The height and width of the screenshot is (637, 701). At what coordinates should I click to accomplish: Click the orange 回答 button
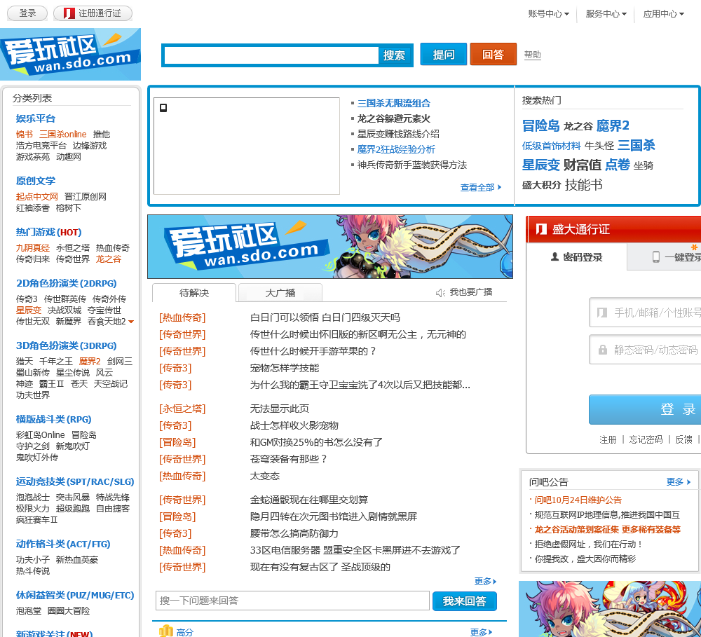493,54
